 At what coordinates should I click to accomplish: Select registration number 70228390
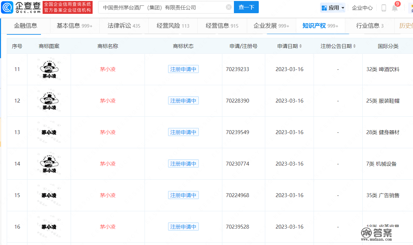(237, 101)
